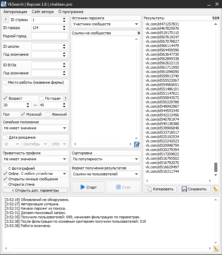This screenshot has width=222, height=255.
Task: Click the Стоп button
Action: point(123,187)
